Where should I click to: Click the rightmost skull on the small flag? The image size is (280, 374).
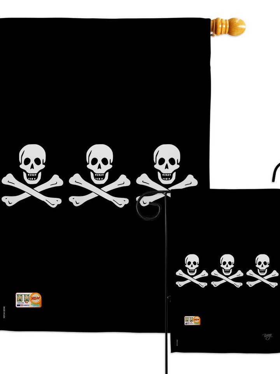[x=262, y=265]
